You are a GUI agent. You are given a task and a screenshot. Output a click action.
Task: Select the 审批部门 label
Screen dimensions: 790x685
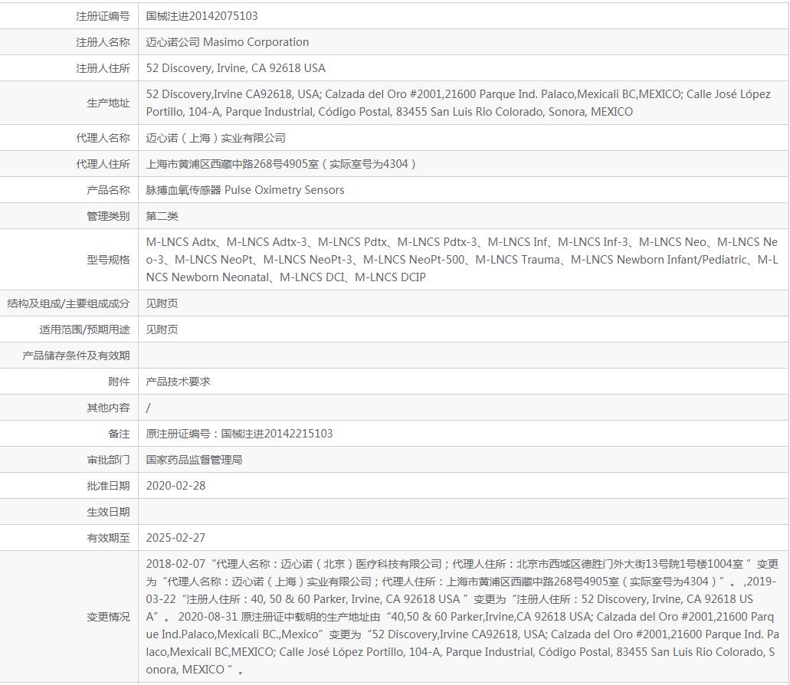tap(108, 460)
